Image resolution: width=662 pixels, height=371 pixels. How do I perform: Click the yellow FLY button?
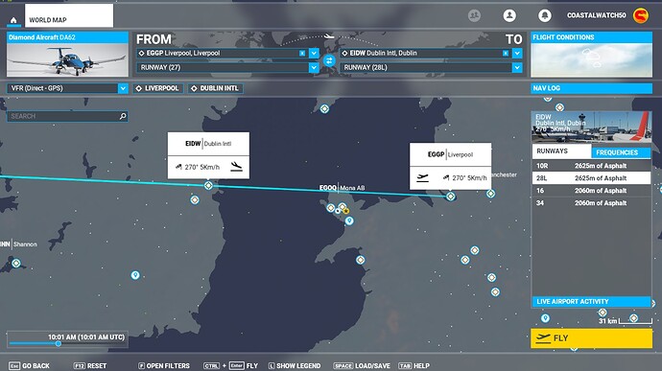pyautogui.click(x=591, y=338)
